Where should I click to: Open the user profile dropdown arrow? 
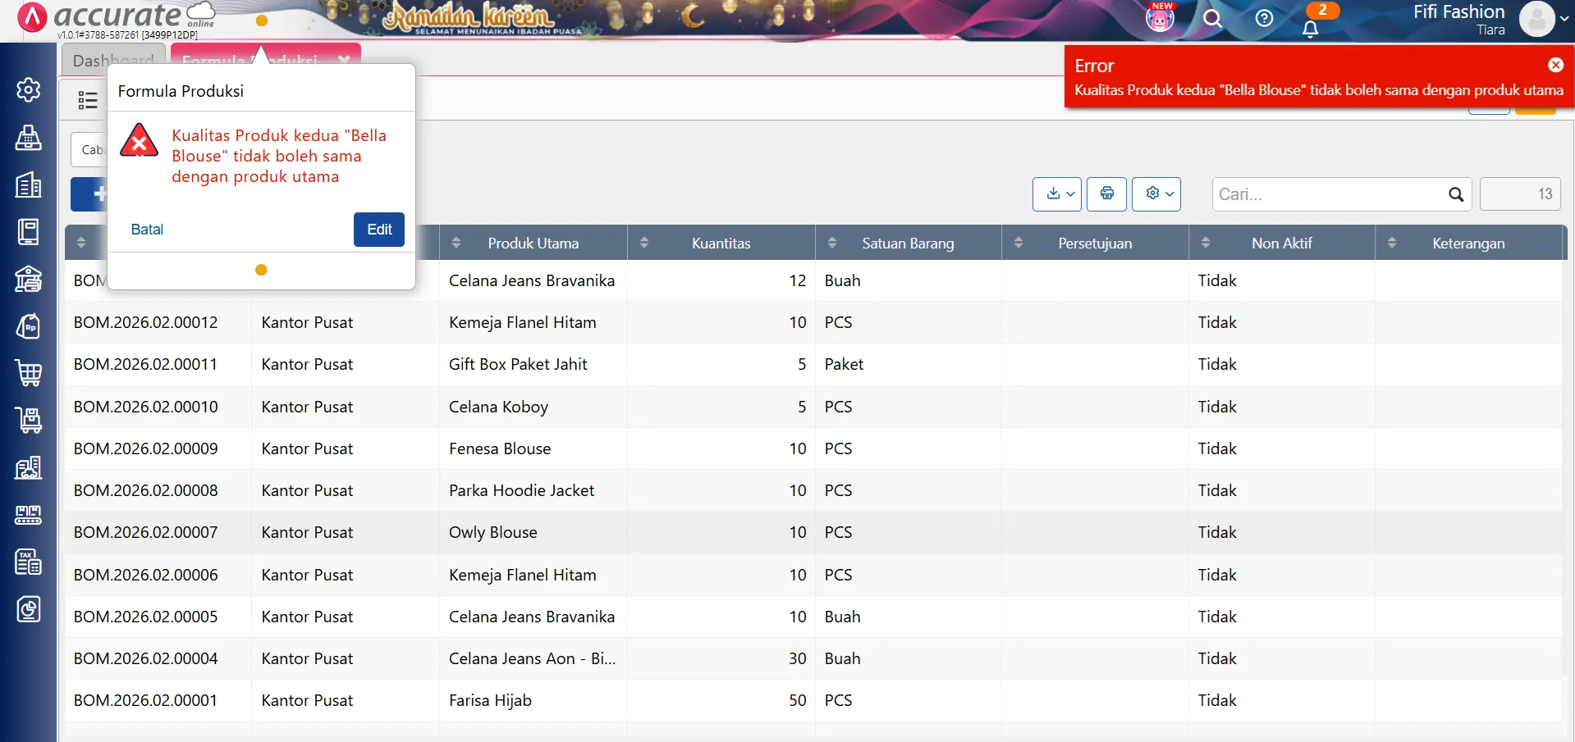pyautogui.click(x=1564, y=19)
